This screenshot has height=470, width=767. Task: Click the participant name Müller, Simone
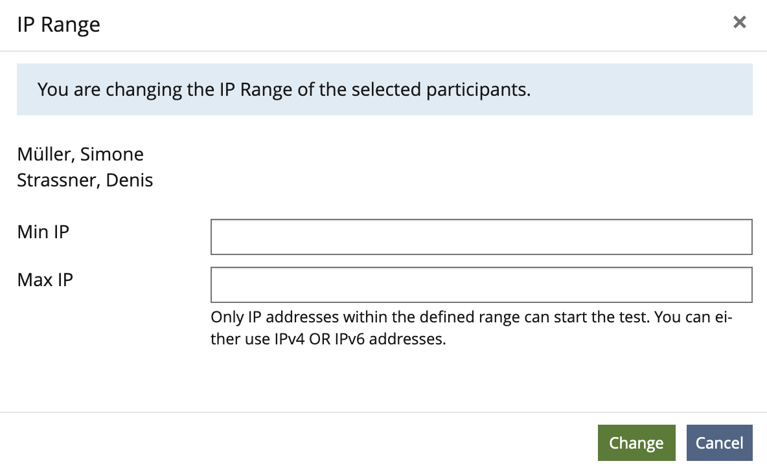[80, 154]
